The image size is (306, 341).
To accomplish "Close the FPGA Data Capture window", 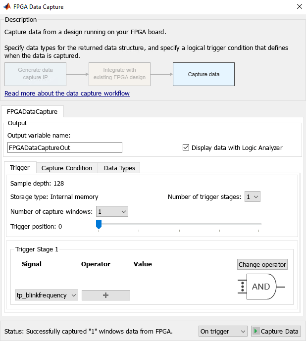I will (x=299, y=7).
